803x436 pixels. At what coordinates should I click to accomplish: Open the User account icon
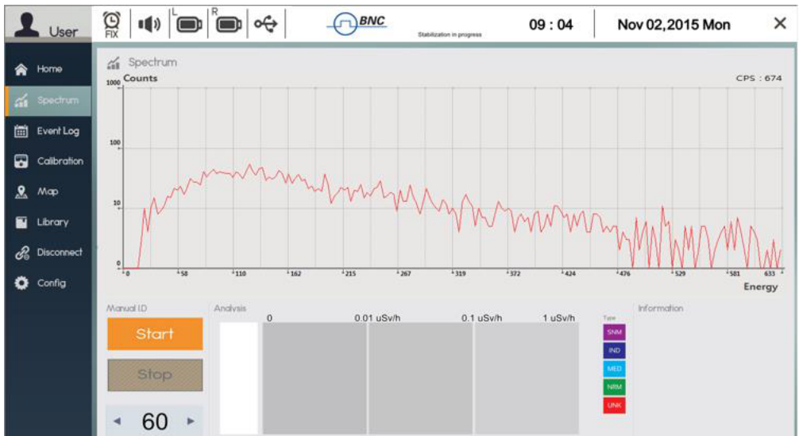(x=27, y=24)
